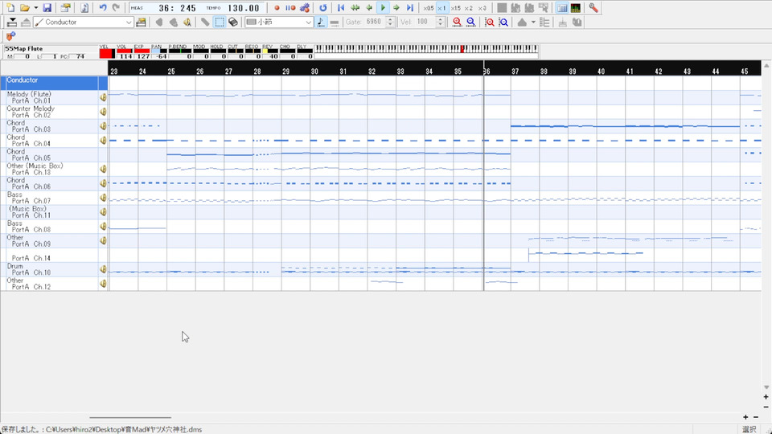772x434 pixels.
Task: Set playback speed to x0.5
Action: pyautogui.click(x=429, y=8)
